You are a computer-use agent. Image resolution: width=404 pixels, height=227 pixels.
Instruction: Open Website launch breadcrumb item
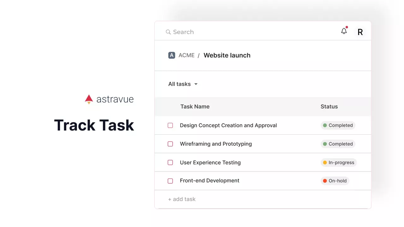[227, 55]
